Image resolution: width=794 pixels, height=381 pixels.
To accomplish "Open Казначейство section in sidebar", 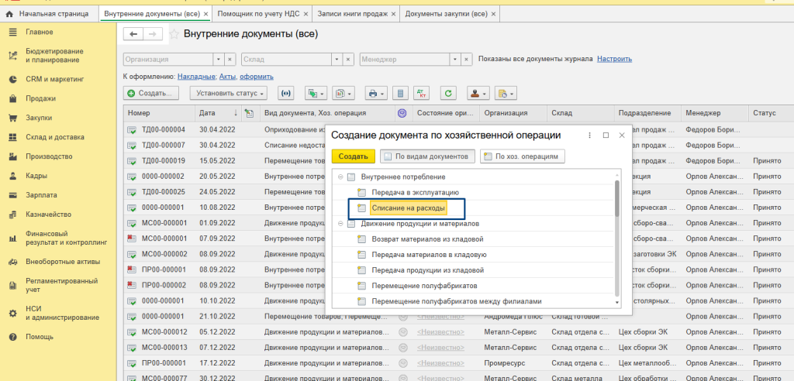I will coord(48,215).
